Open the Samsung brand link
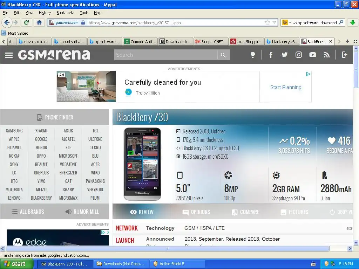 (14, 131)
